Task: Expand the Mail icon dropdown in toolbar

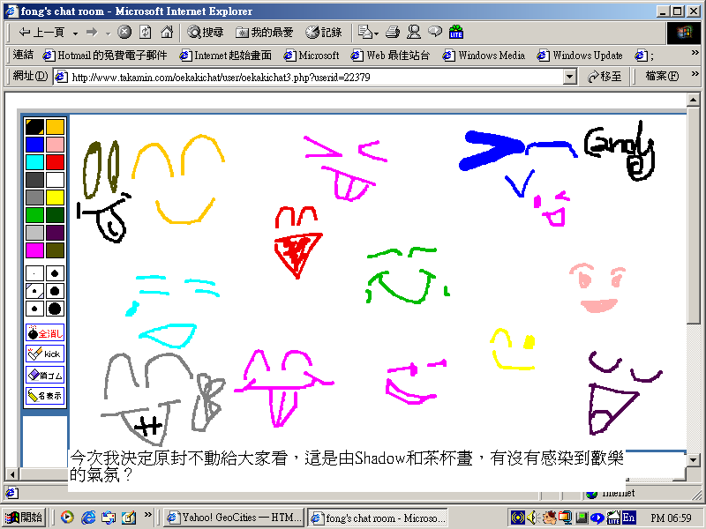Action: (376, 33)
